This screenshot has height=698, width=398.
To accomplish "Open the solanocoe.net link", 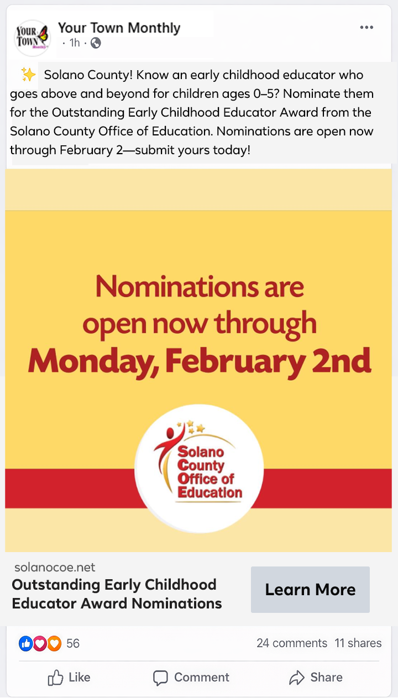I will click(x=54, y=567).
